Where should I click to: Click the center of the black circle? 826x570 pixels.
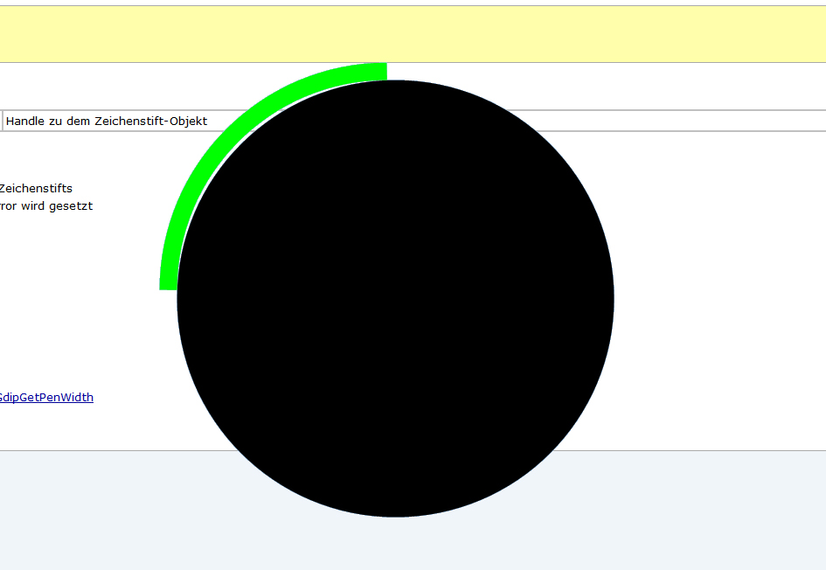coord(395,298)
